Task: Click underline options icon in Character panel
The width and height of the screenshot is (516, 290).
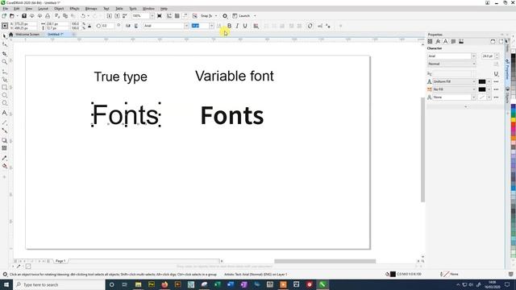Action: tap(496, 73)
